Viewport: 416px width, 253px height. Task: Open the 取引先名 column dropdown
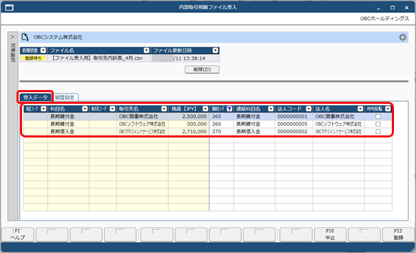pyautogui.click(x=164, y=109)
